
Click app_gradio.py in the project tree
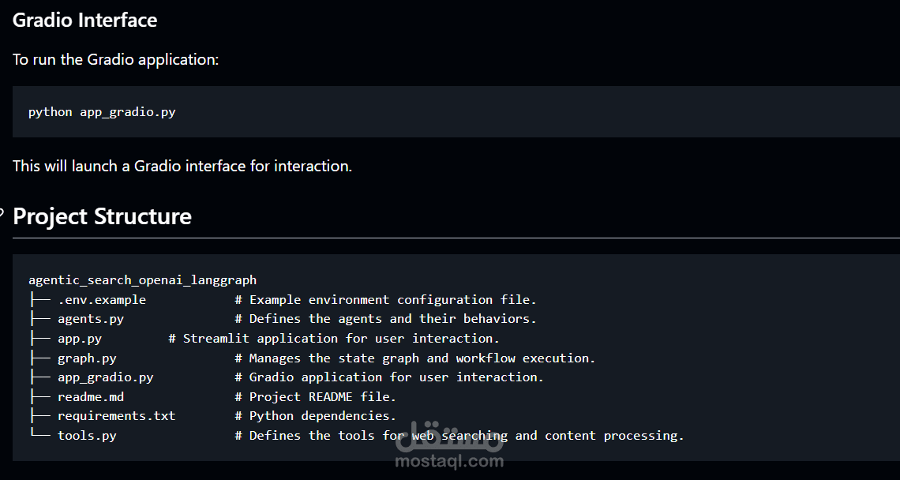click(x=105, y=377)
